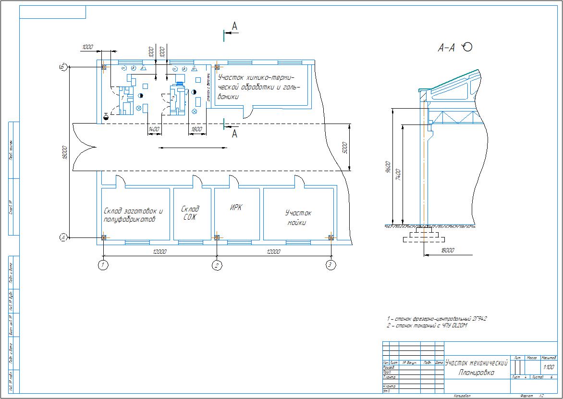Click the Склад заготовок и полуфабрикатов label
Image resolution: width=563 pixels, height=399 pixels.
click(133, 215)
